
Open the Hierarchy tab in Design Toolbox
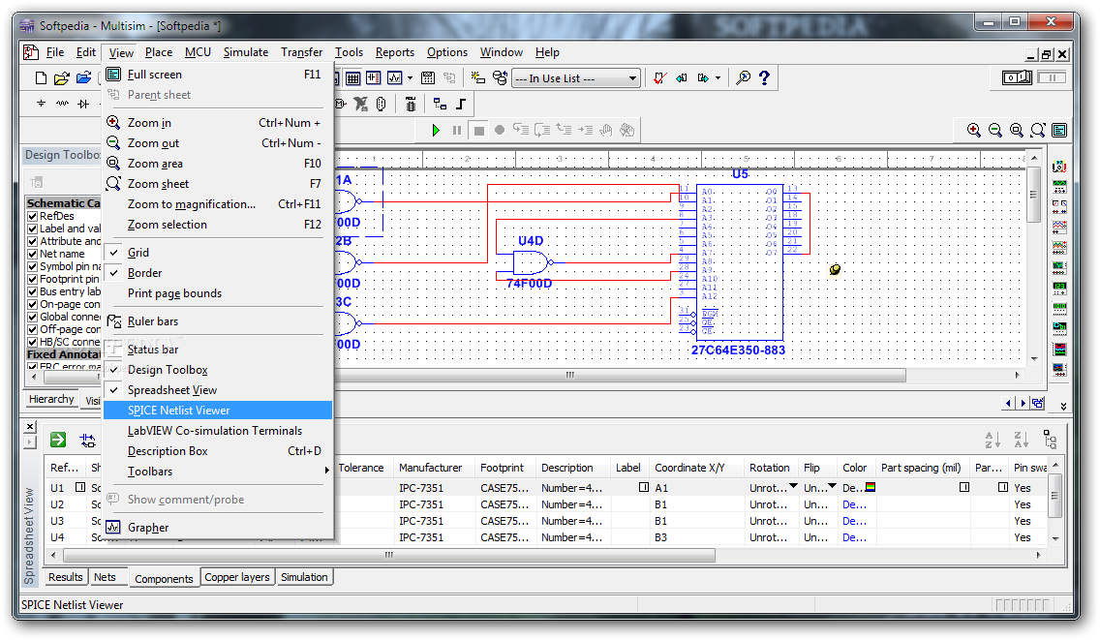click(x=51, y=399)
